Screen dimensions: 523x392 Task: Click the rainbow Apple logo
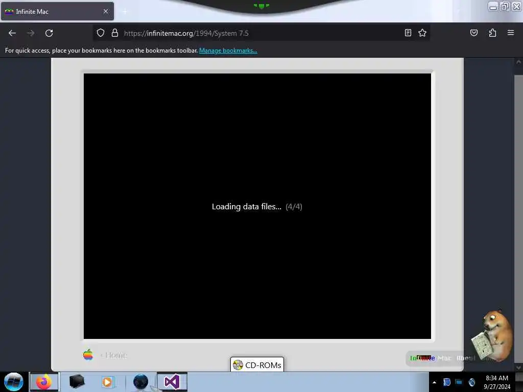click(88, 355)
